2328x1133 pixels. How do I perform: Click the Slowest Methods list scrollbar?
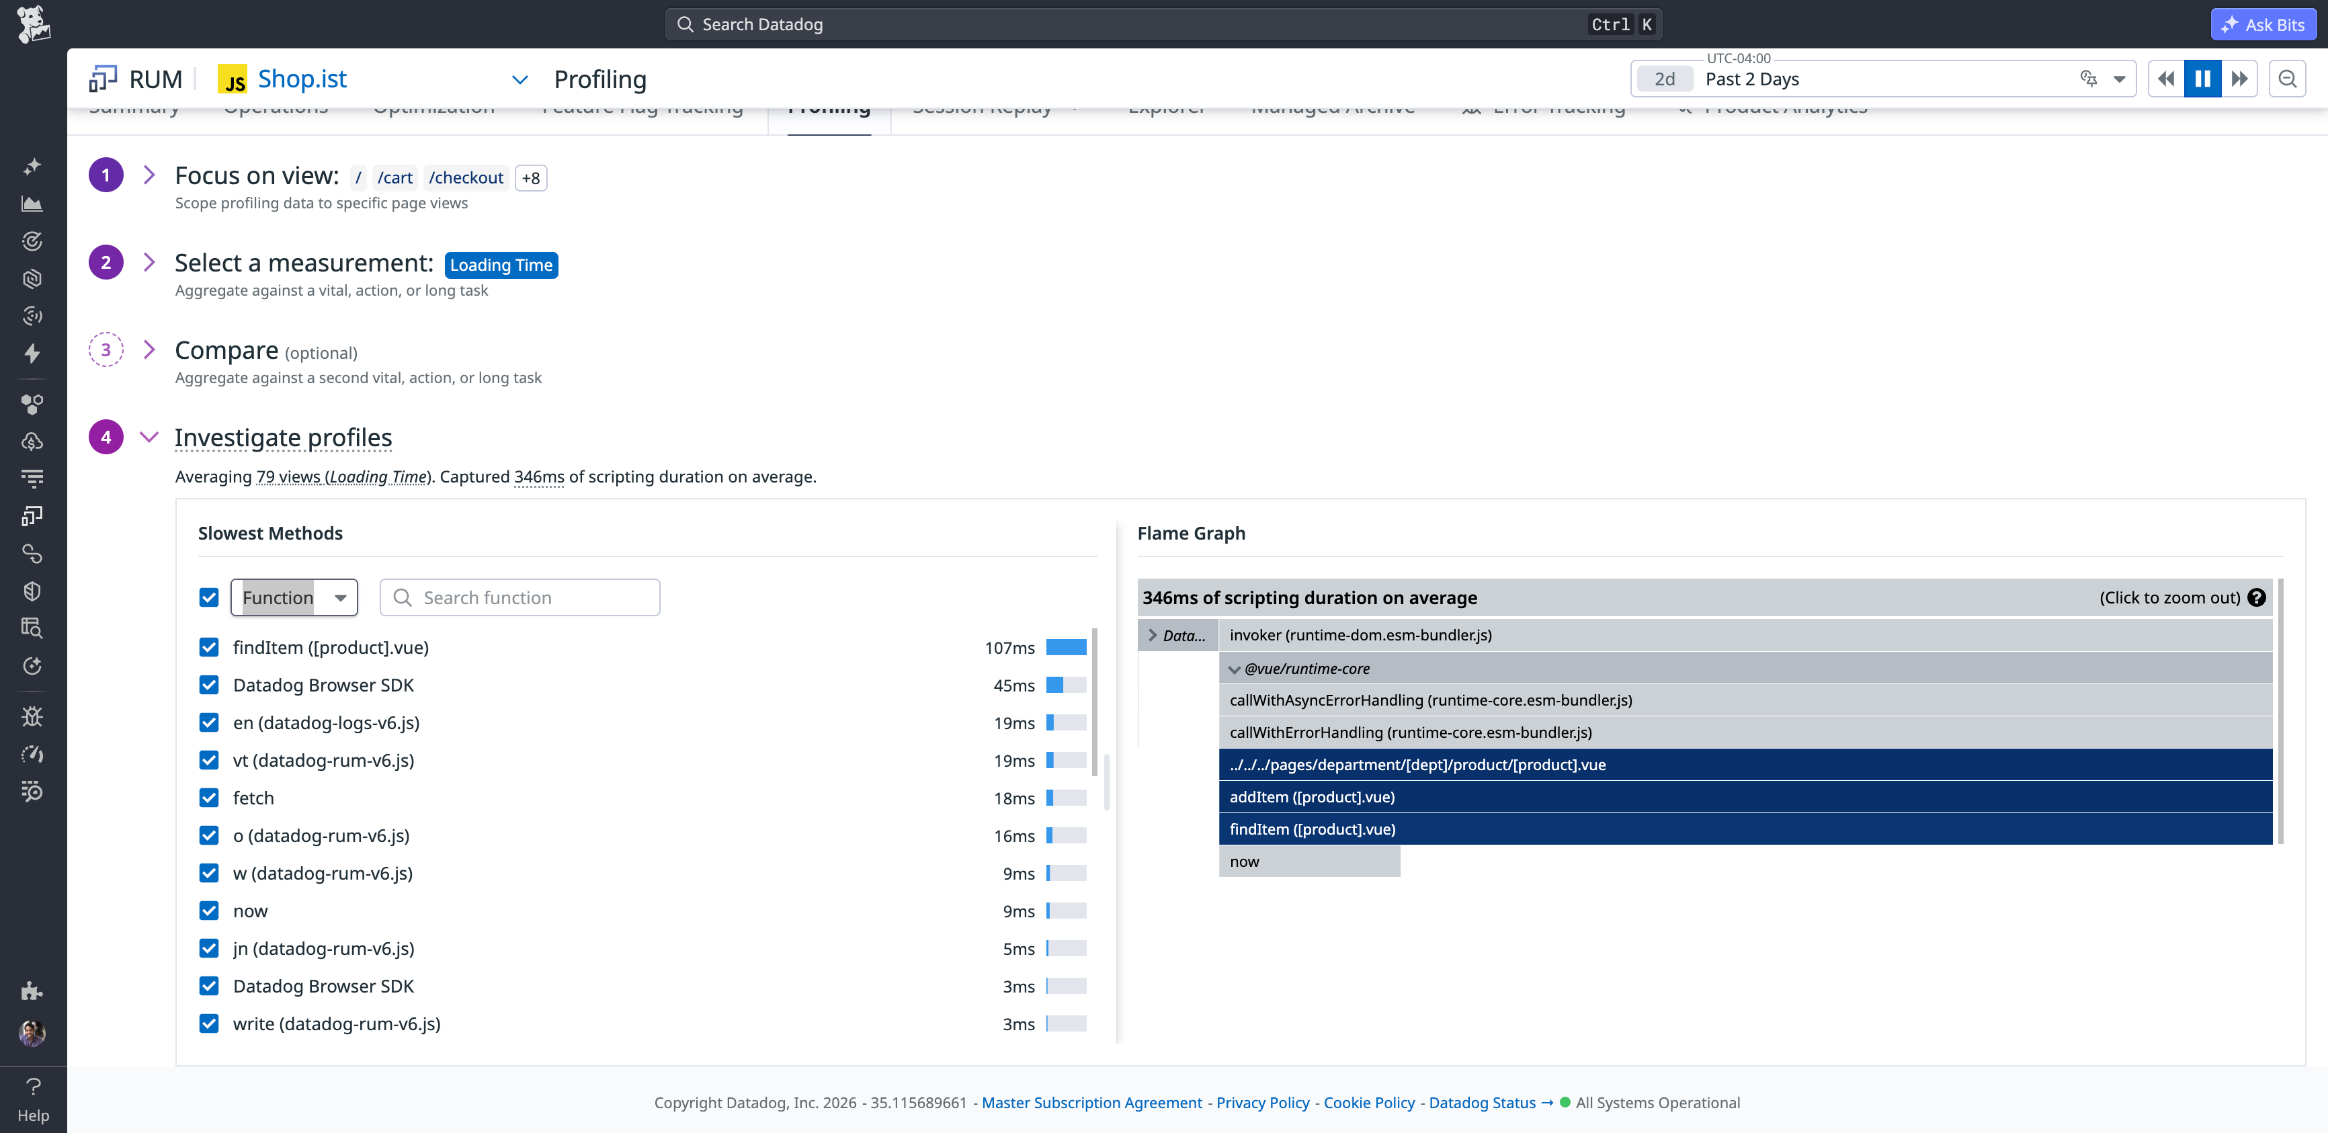tap(1094, 703)
